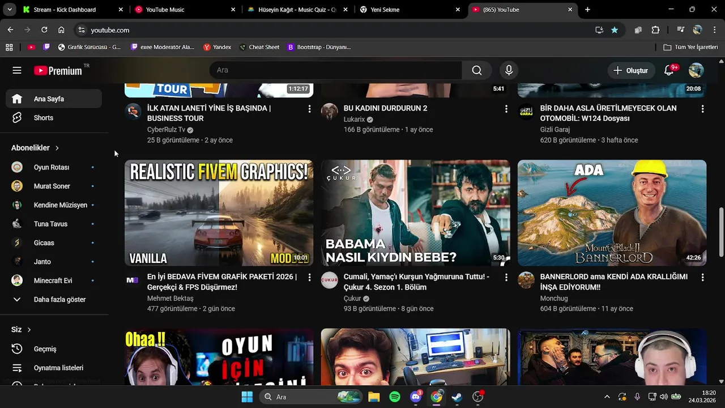
Task: Open Gizli Garaj channel name link
Action: pyautogui.click(x=555, y=130)
